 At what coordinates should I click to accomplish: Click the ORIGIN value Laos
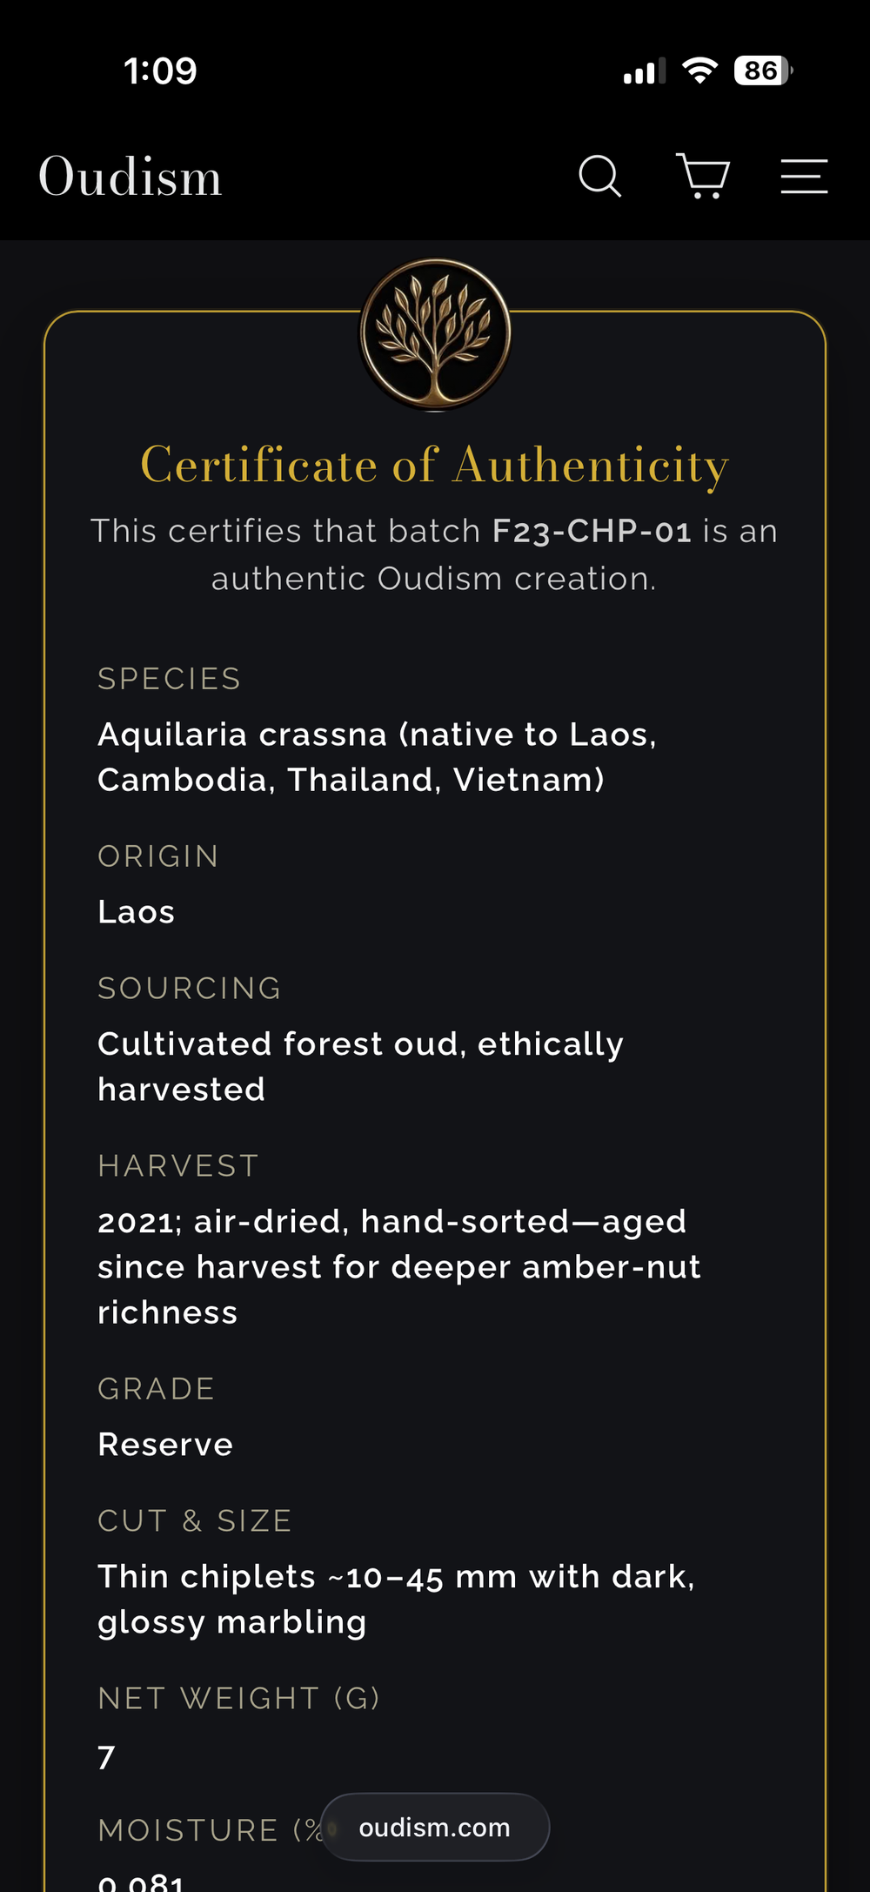pyautogui.click(x=137, y=912)
